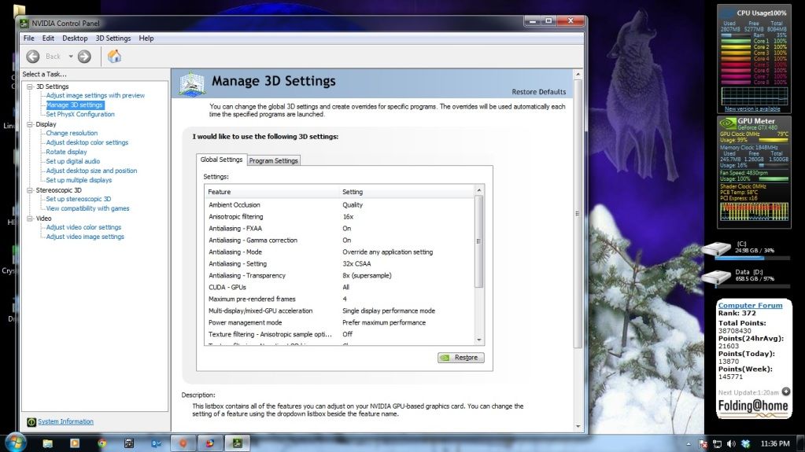Open the Data D: drive gadget icon

point(716,277)
